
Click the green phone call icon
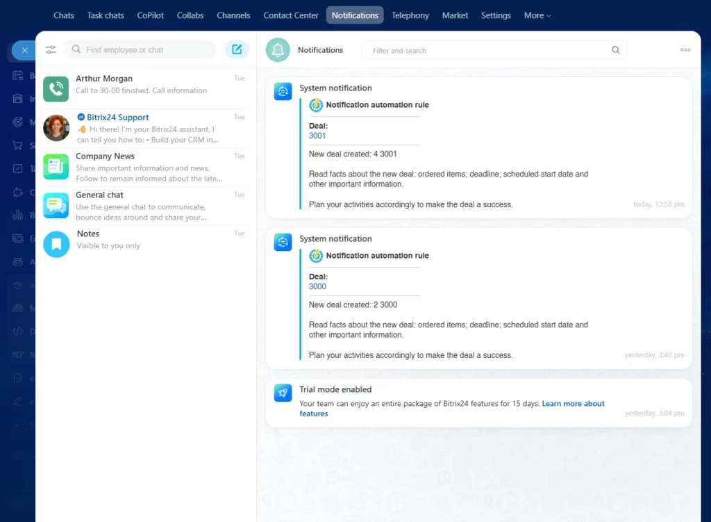(56, 89)
